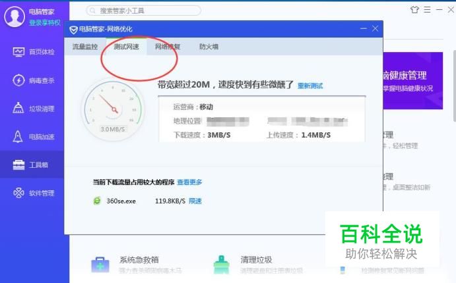456x283 pixels.
Task: Click the search magnifier icon
Action: (x=92, y=11)
